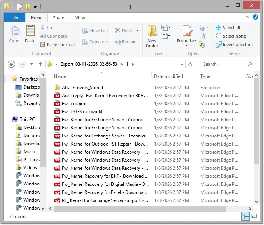Open the Move to dropdown
Viewport: 264px width, 225px height.
coord(95,31)
